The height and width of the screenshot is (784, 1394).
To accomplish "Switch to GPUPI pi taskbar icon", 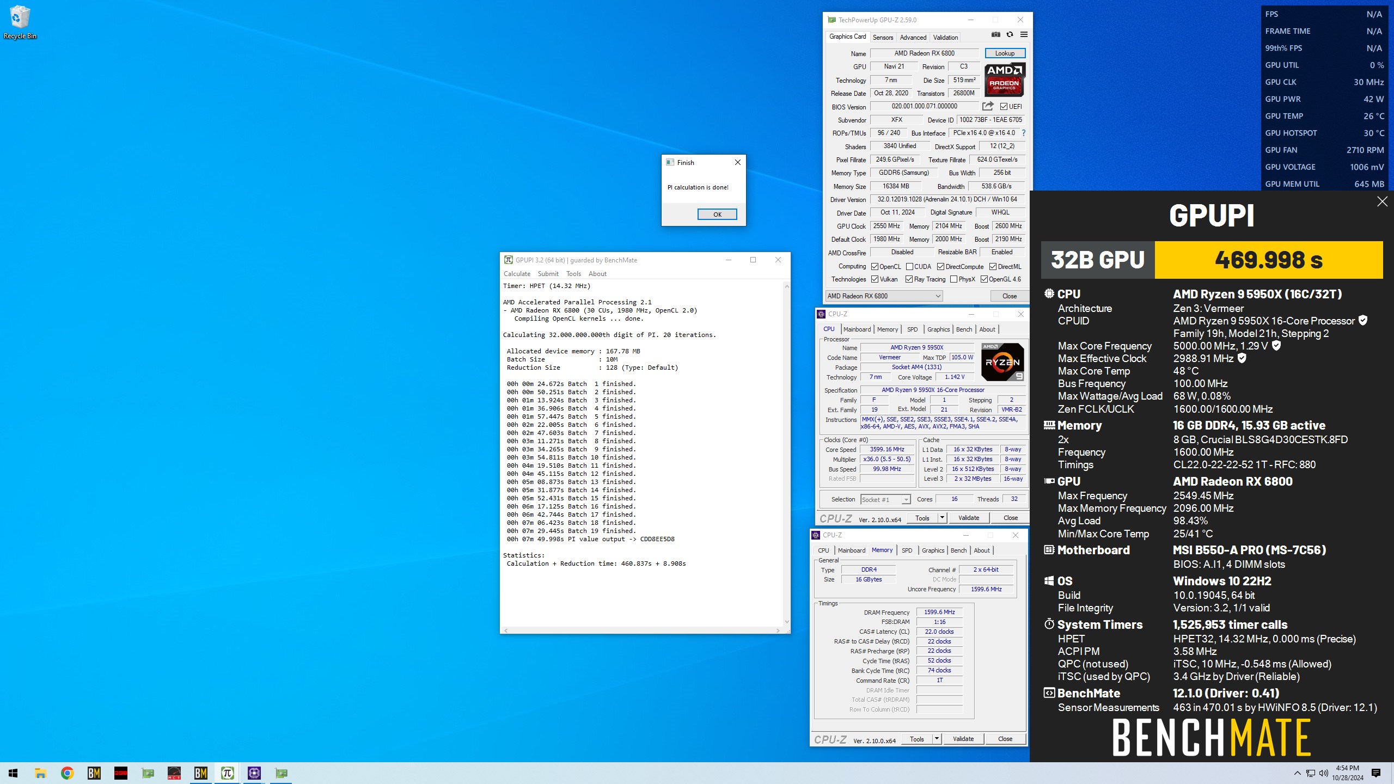I will 227,773.
